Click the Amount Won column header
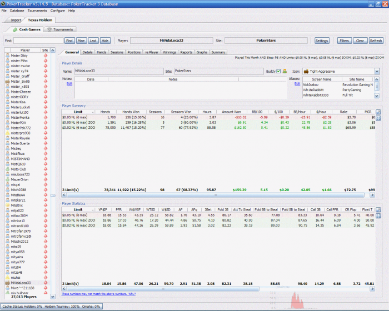The image size is (389, 311). coord(231,112)
